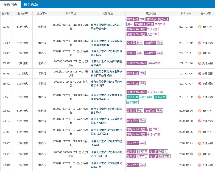Click complaint number 562316
215x171 pixels.
pyautogui.click(x=6, y=63)
